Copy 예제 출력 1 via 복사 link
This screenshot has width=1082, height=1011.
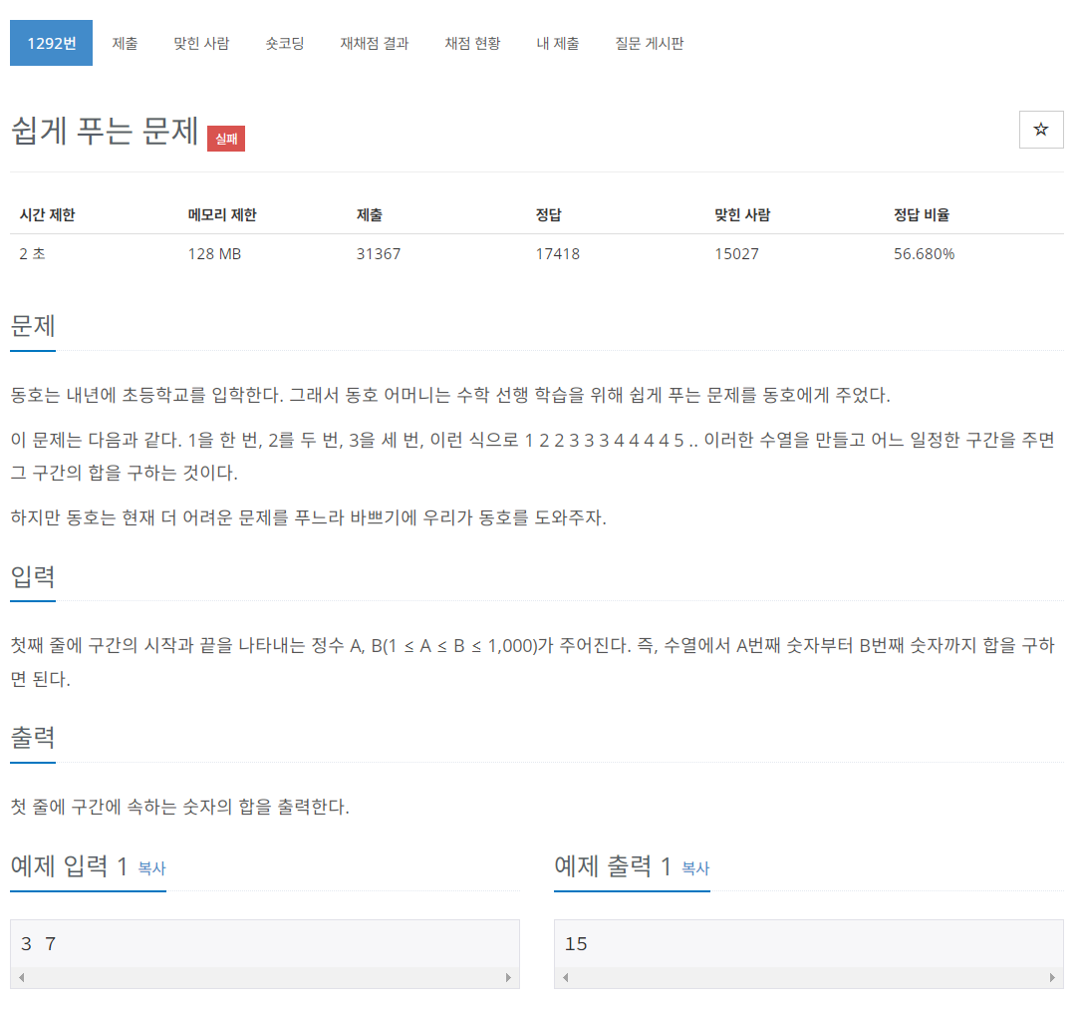click(695, 868)
